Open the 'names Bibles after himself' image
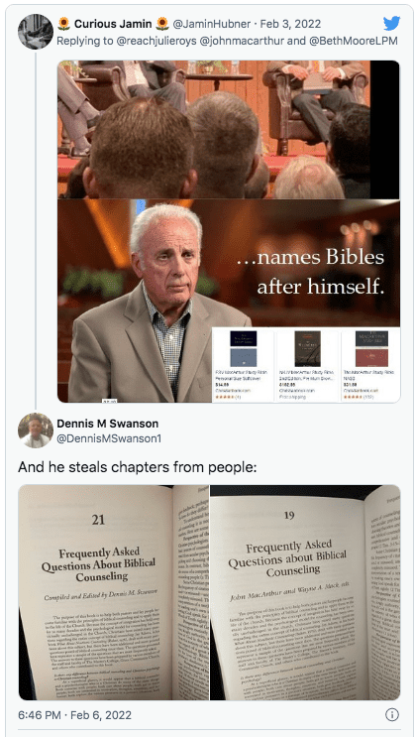 pyautogui.click(x=229, y=301)
